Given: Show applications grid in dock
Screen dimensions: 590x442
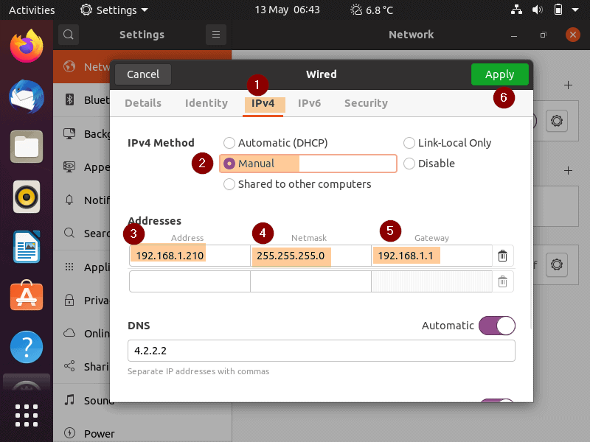Looking at the screenshot, I should [x=27, y=415].
